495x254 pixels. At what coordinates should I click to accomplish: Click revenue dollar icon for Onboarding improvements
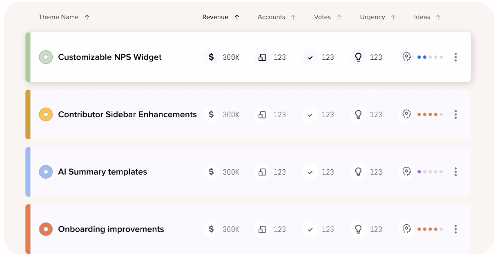tap(211, 229)
